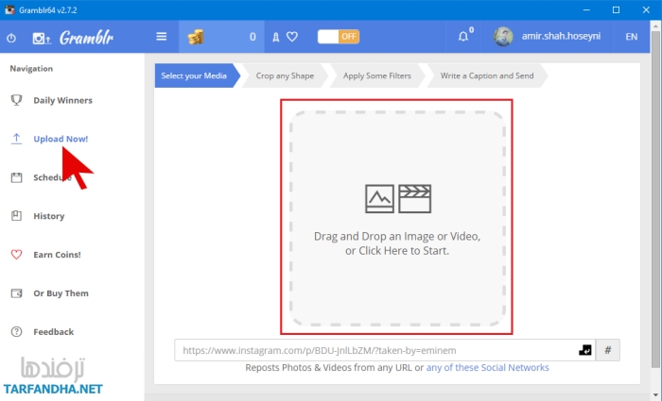662x401 pixels.
Task: Toggle the OFF switch in header
Action: pyautogui.click(x=339, y=37)
